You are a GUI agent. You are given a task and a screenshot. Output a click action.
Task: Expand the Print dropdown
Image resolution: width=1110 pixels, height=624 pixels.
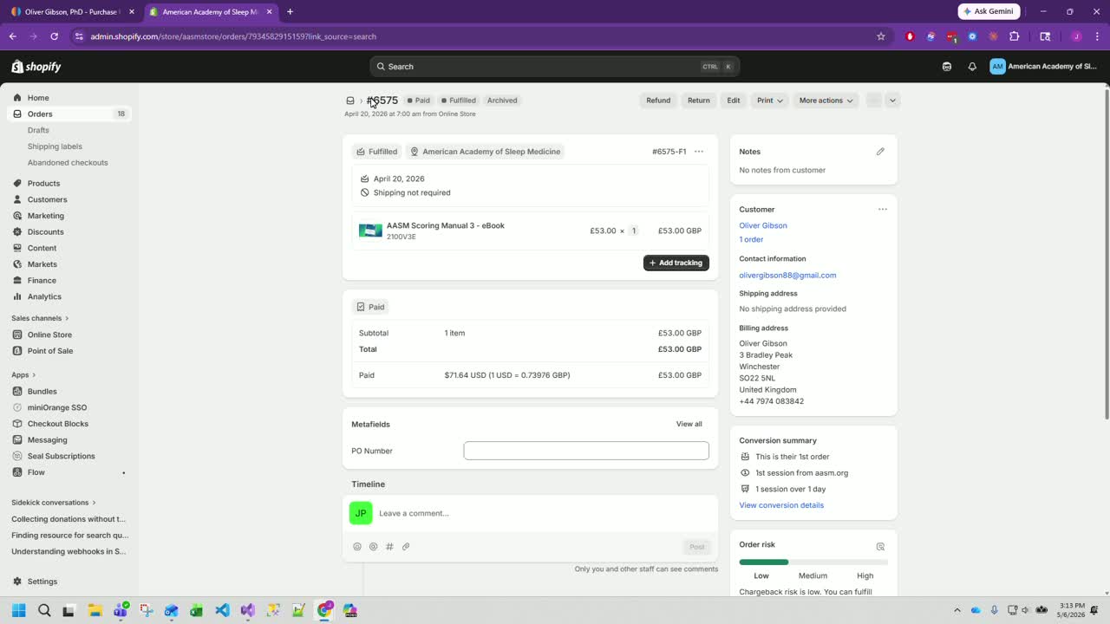click(x=769, y=101)
